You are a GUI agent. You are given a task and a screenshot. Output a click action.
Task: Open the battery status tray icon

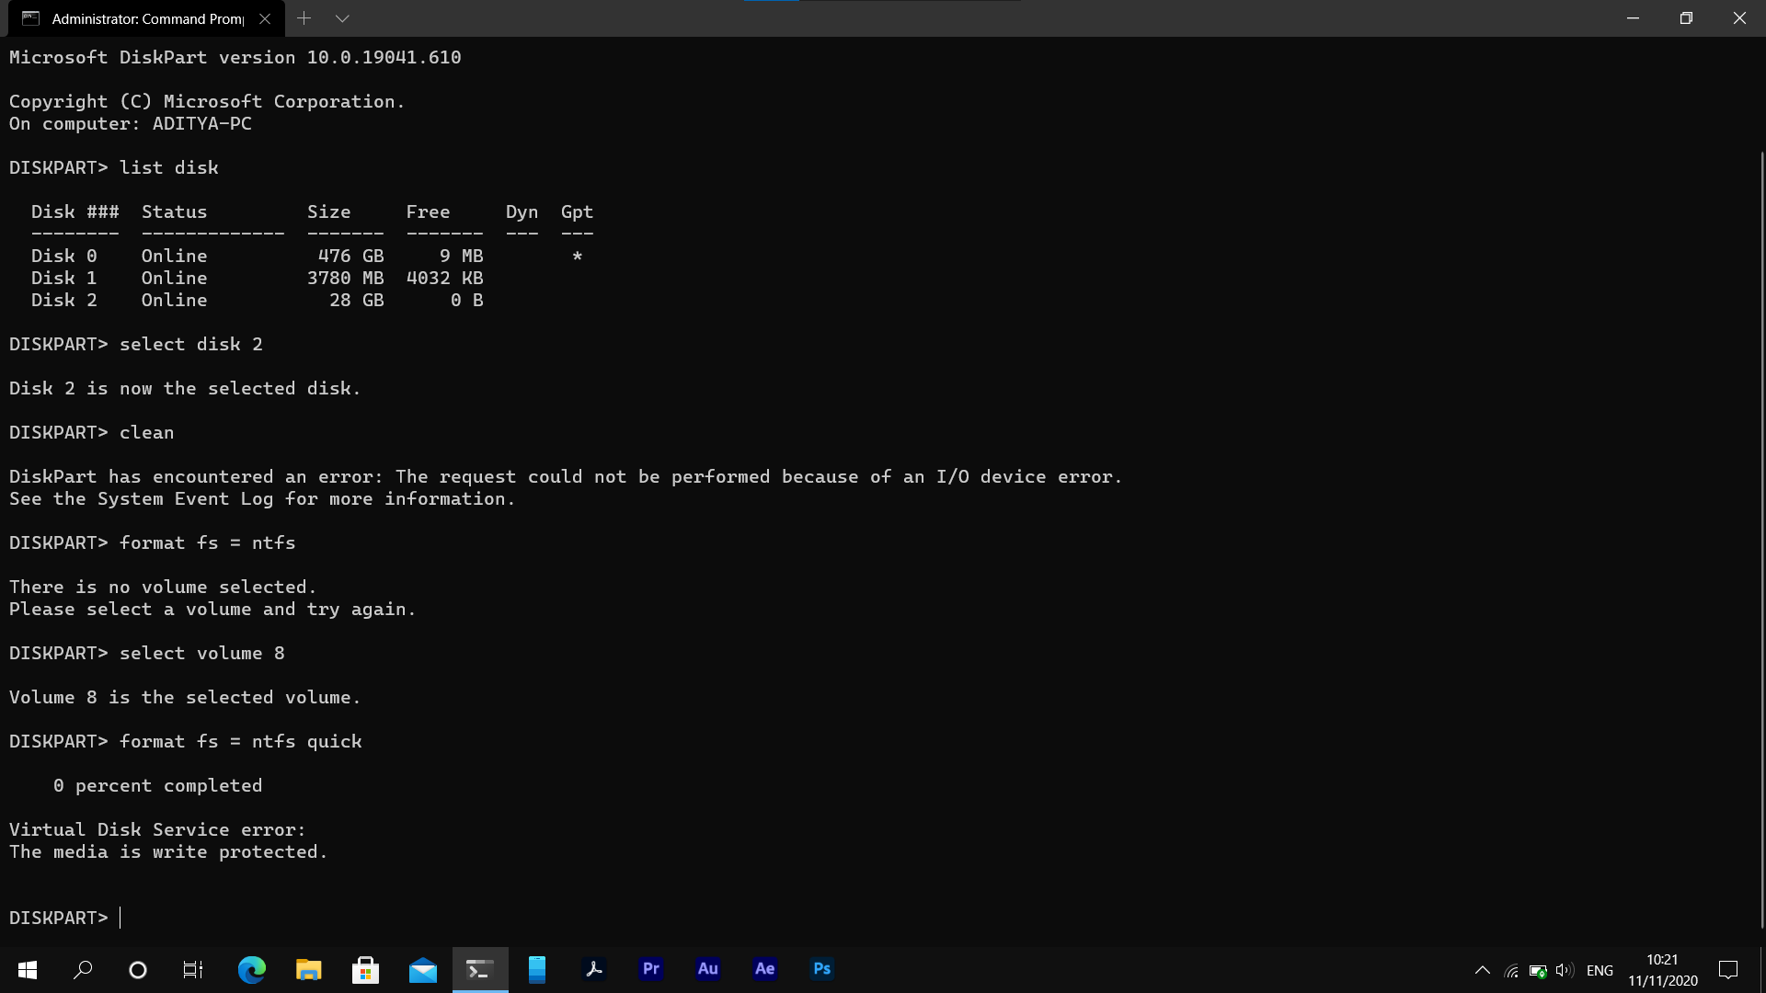tap(1538, 970)
